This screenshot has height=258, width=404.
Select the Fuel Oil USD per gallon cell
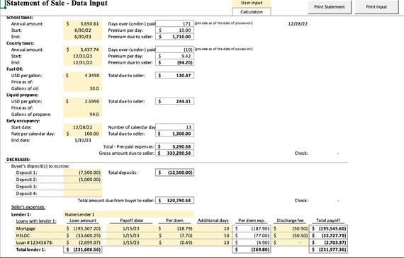point(83,76)
